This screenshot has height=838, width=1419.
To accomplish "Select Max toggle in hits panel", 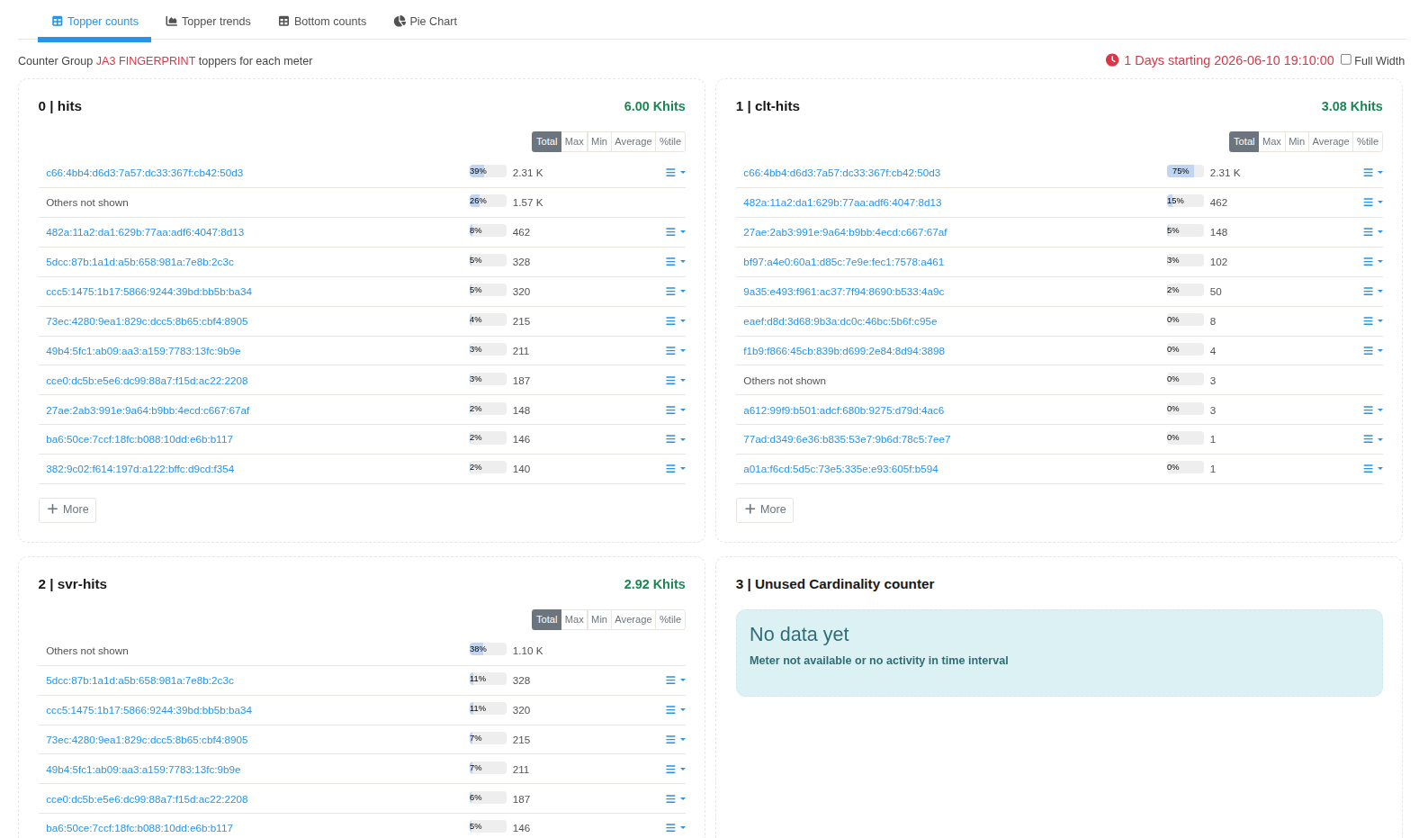I will 574,141.
